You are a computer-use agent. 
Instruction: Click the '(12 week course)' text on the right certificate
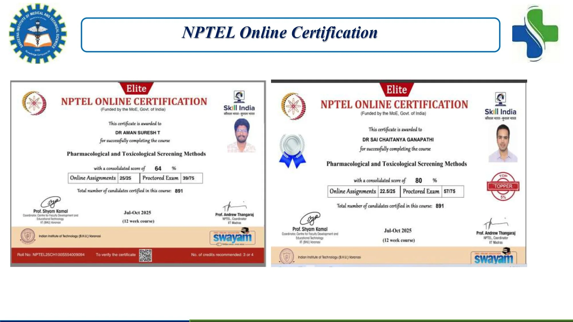(399, 240)
